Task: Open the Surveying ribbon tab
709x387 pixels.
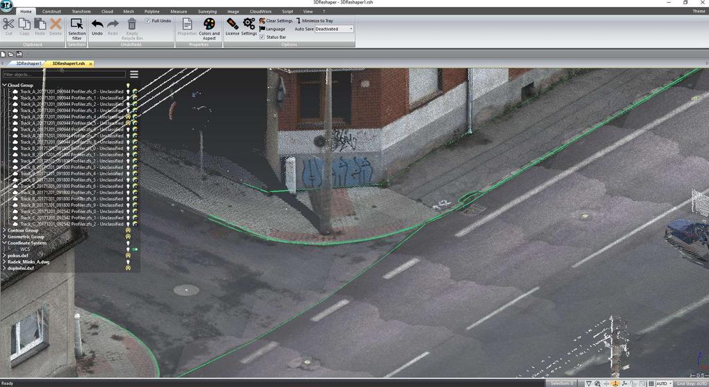Action: (x=207, y=11)
